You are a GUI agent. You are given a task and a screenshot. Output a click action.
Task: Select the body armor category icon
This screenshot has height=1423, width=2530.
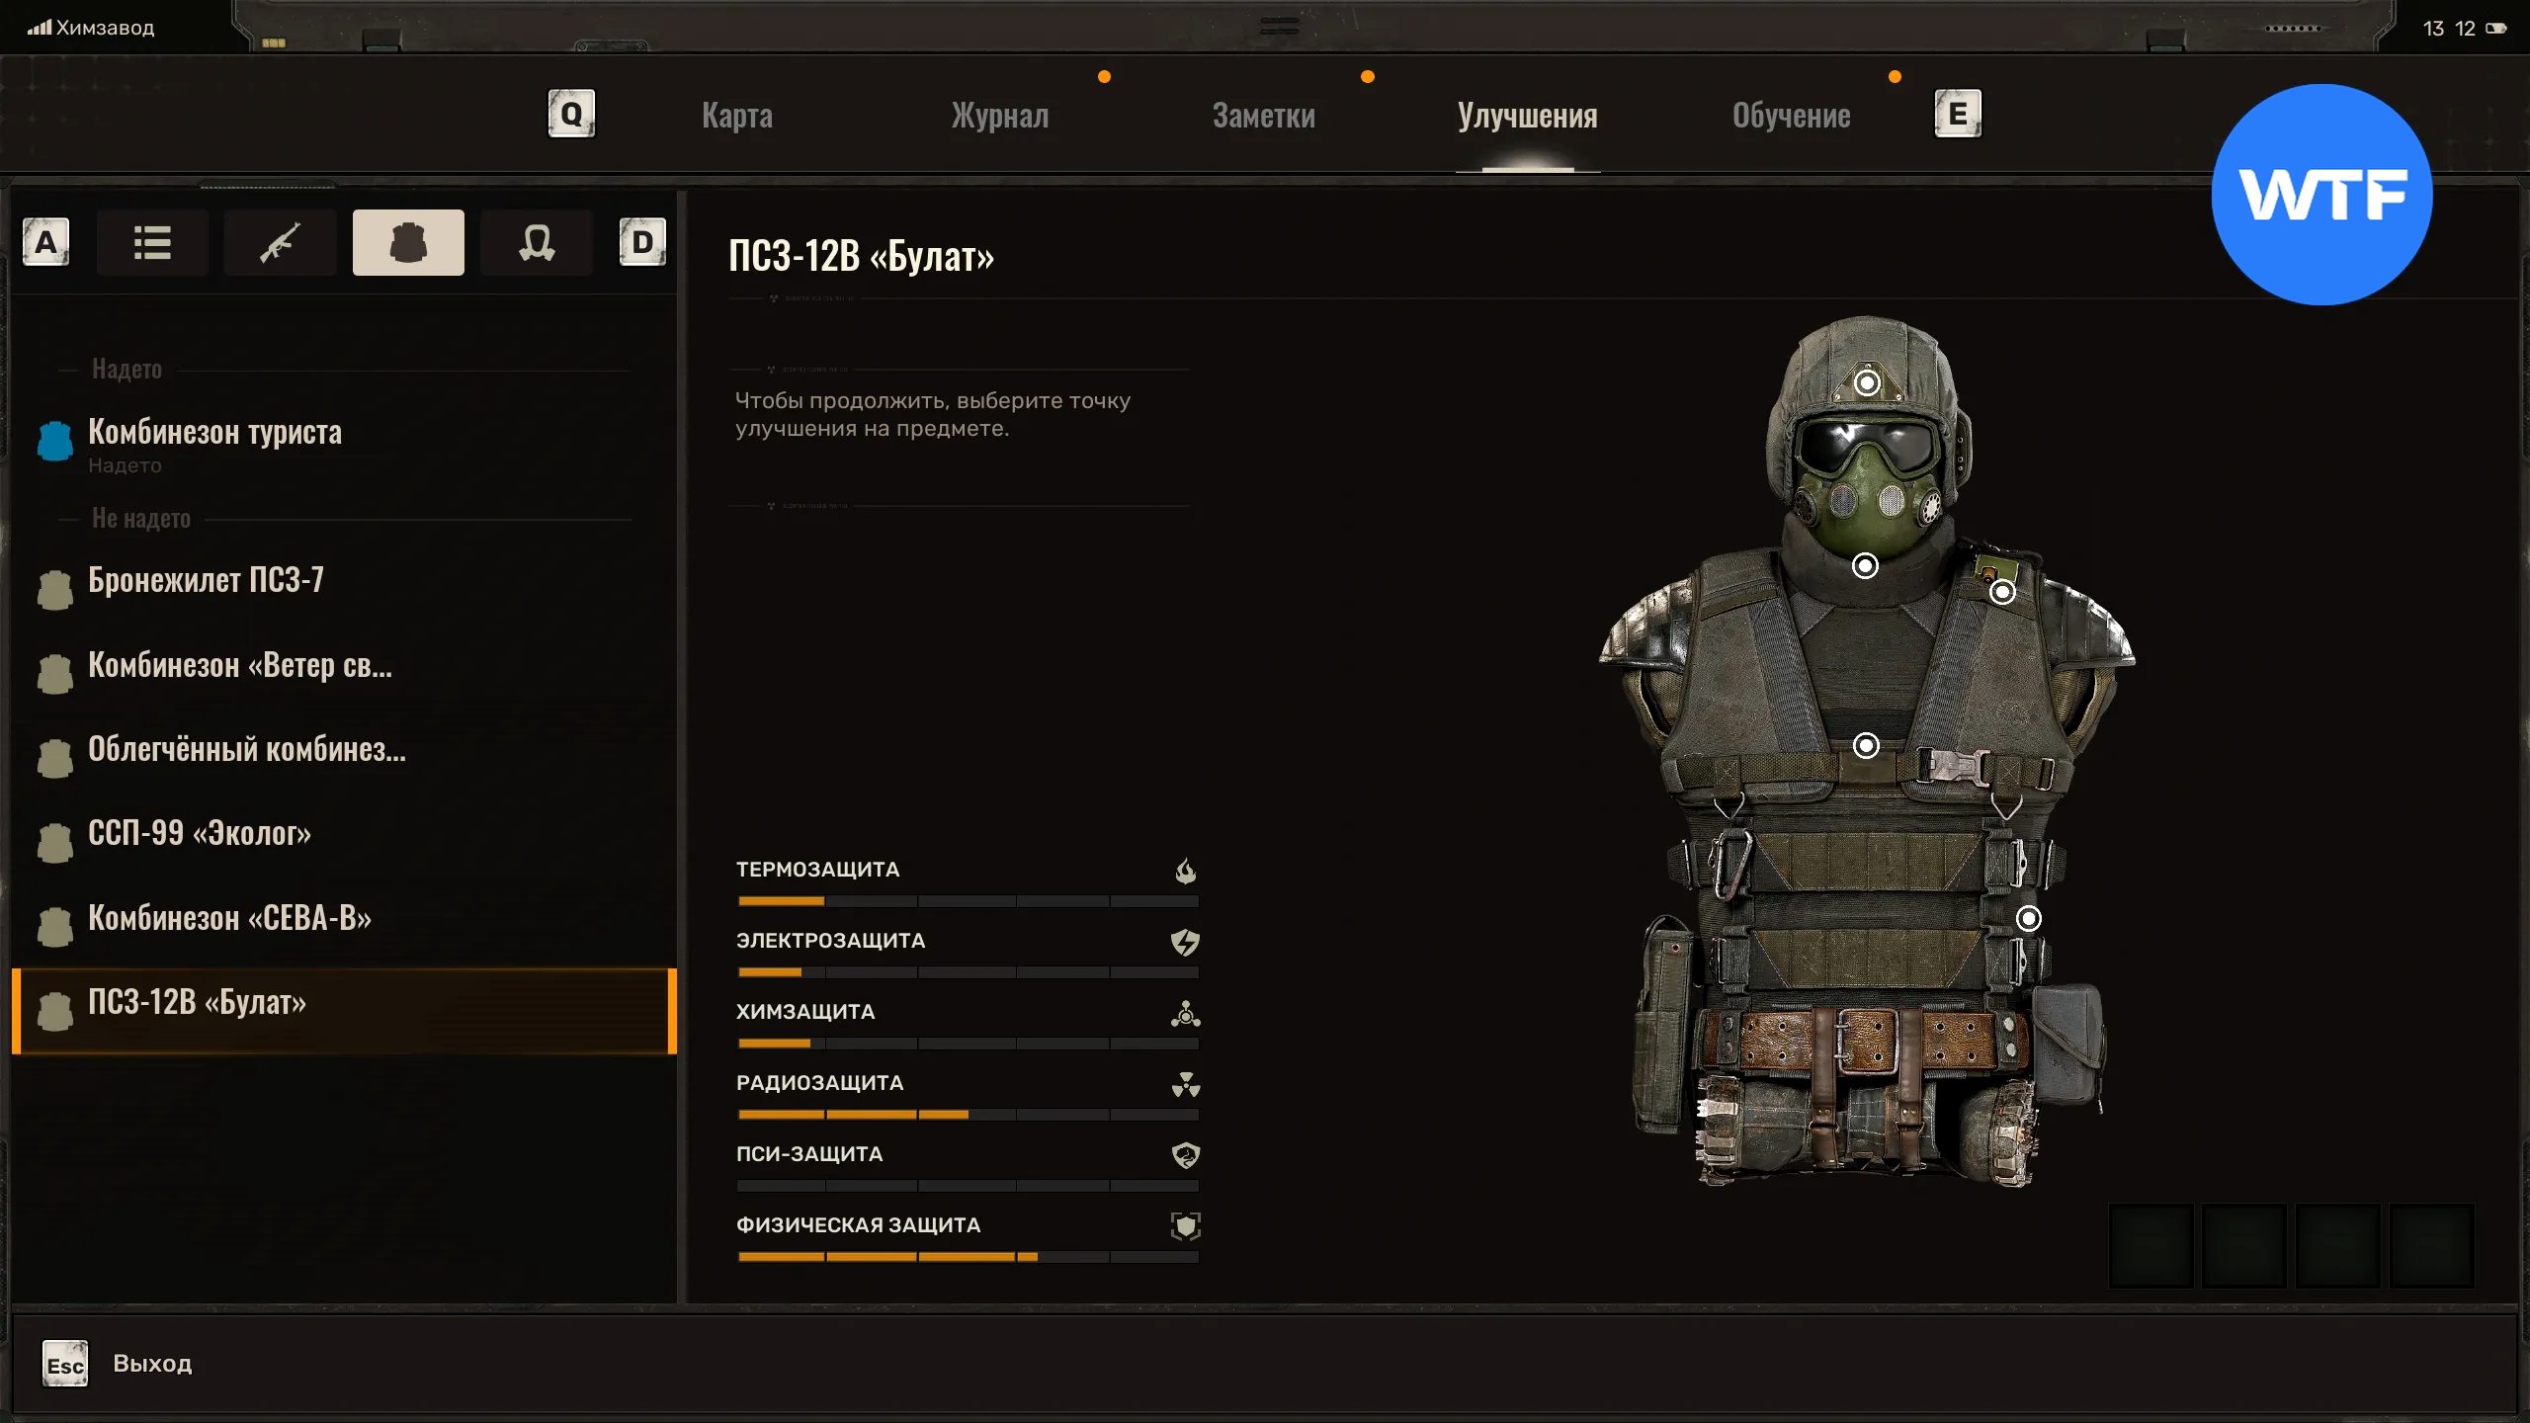(x=408, y=242)
